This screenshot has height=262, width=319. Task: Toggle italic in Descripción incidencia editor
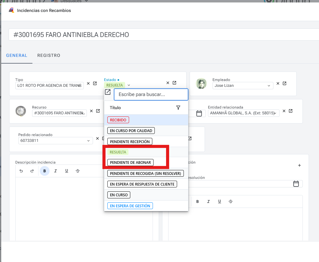pyautogui.click(x=56, y=171)
